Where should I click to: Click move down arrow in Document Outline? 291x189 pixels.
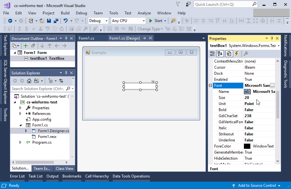(42, 46)
